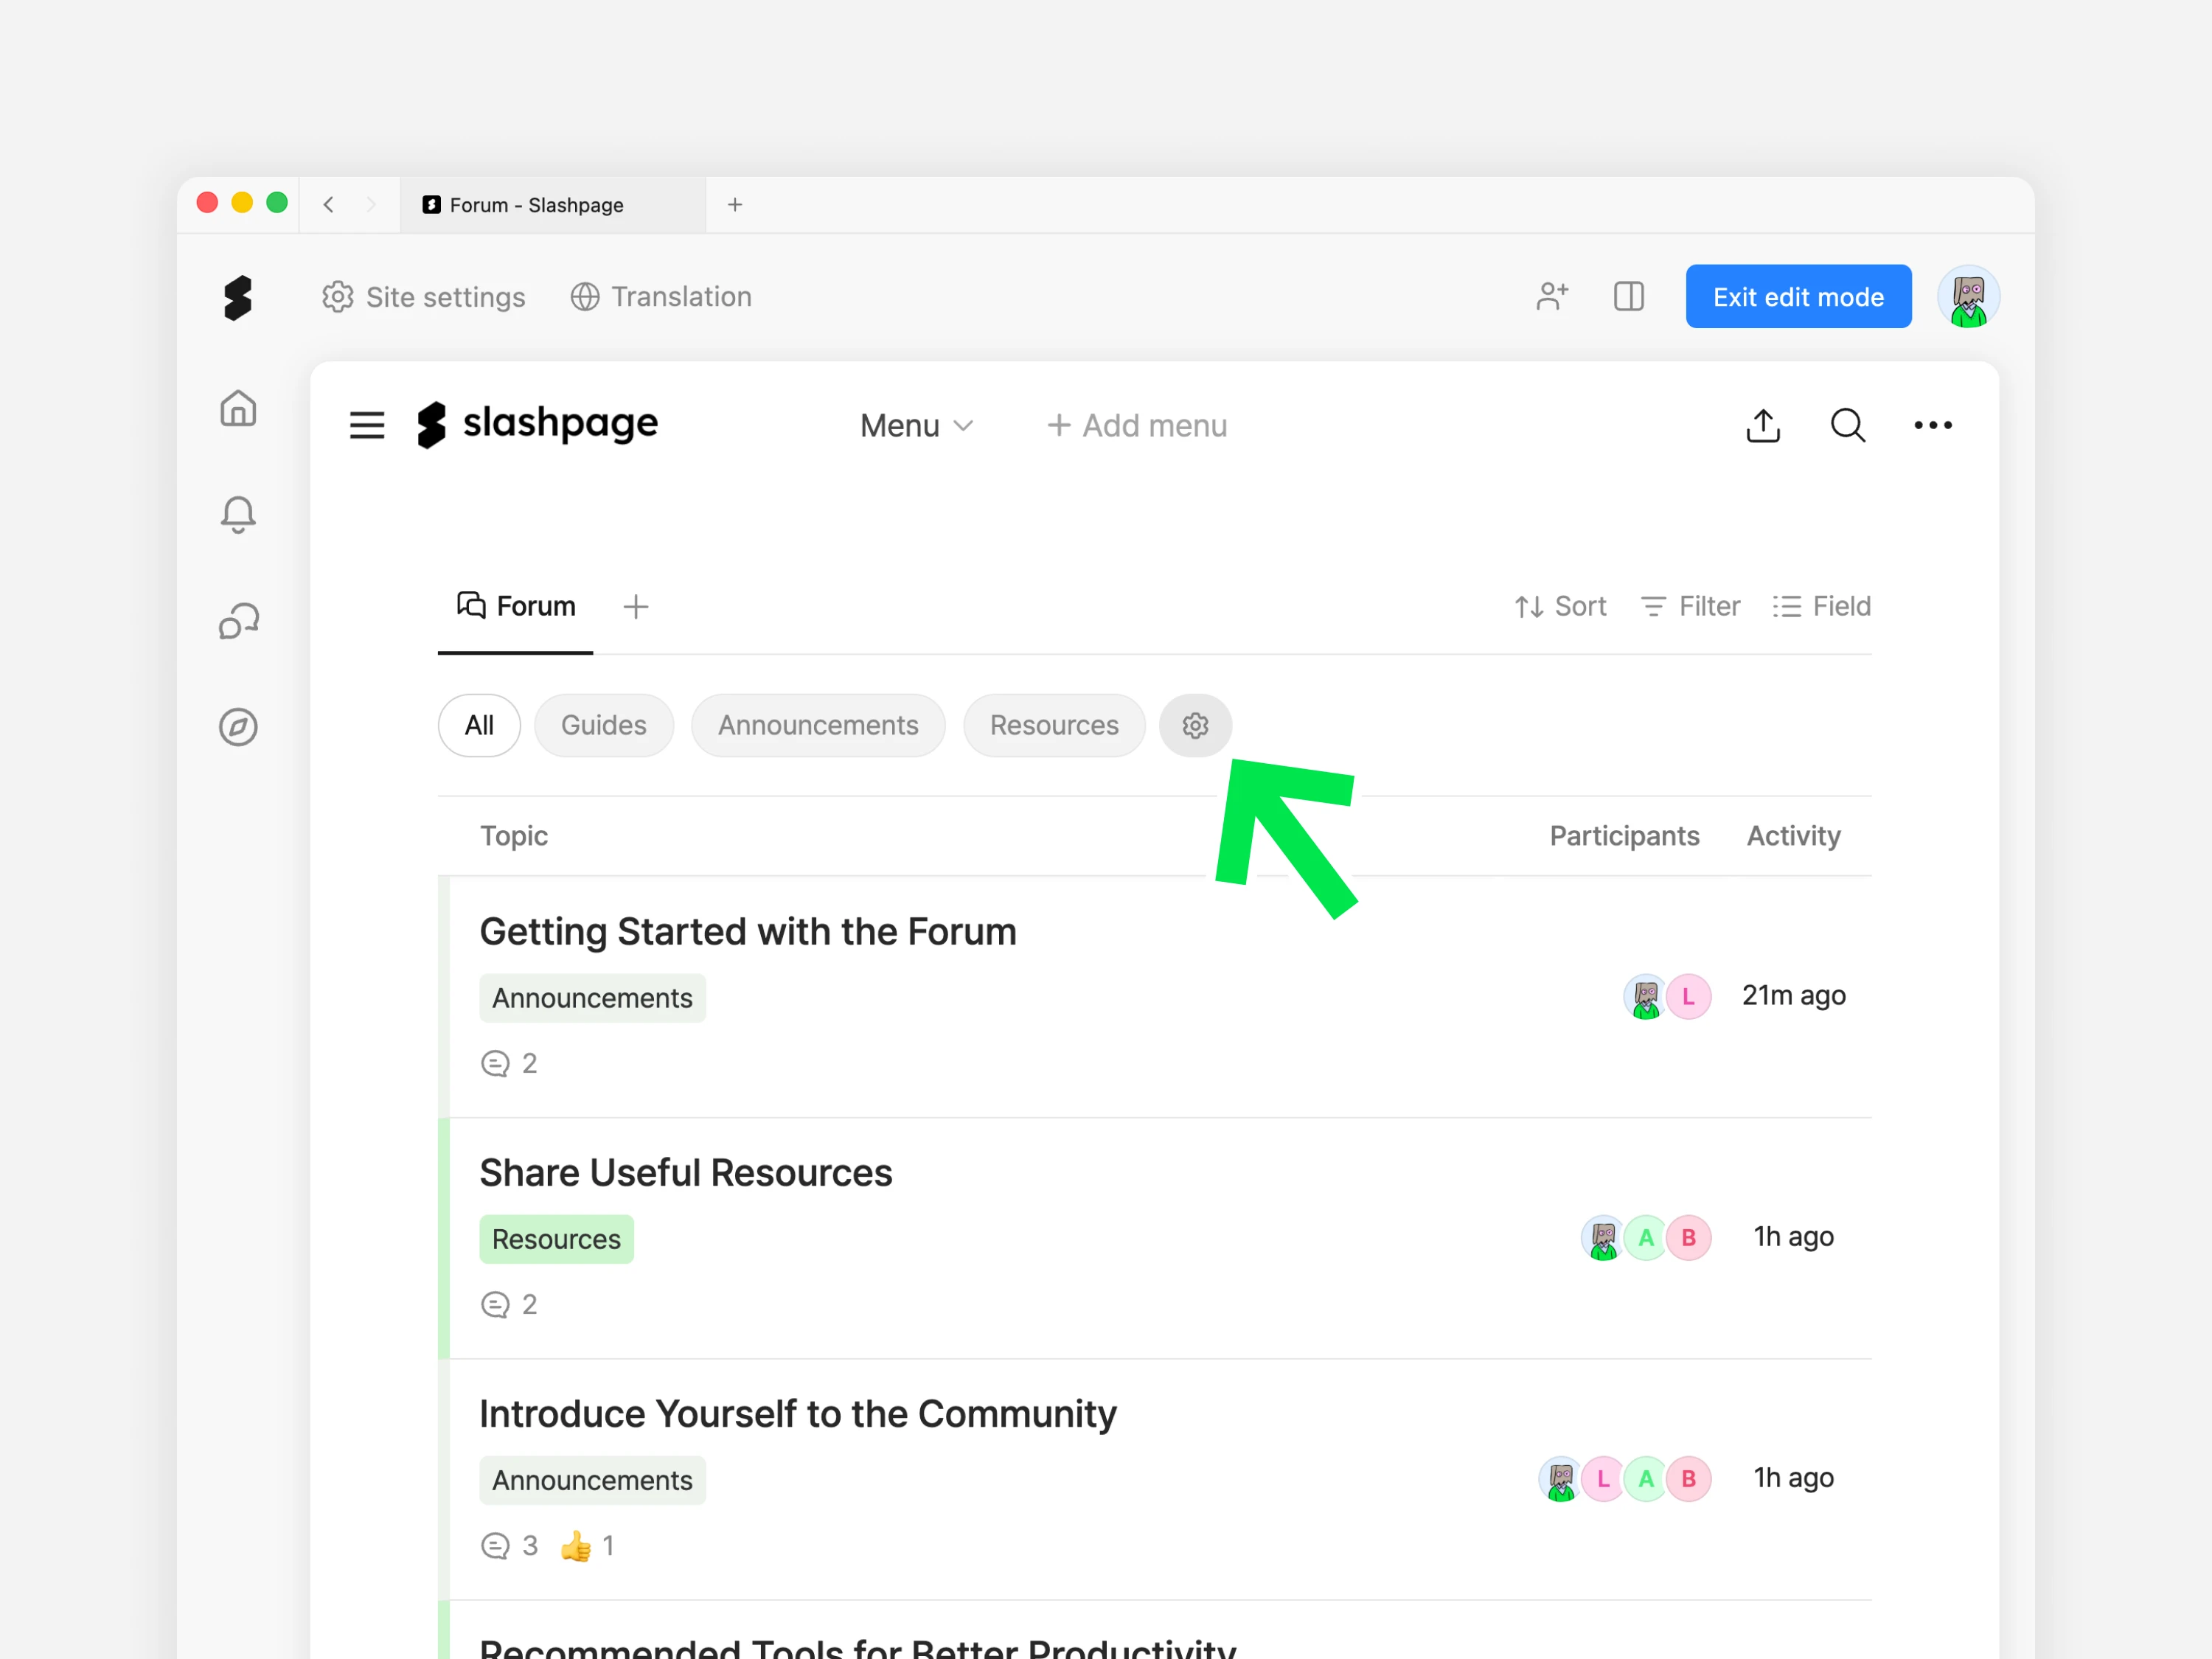2212x1659 pixels.
Task: Click the green Resources tag label
Action: pos(556,1239)
